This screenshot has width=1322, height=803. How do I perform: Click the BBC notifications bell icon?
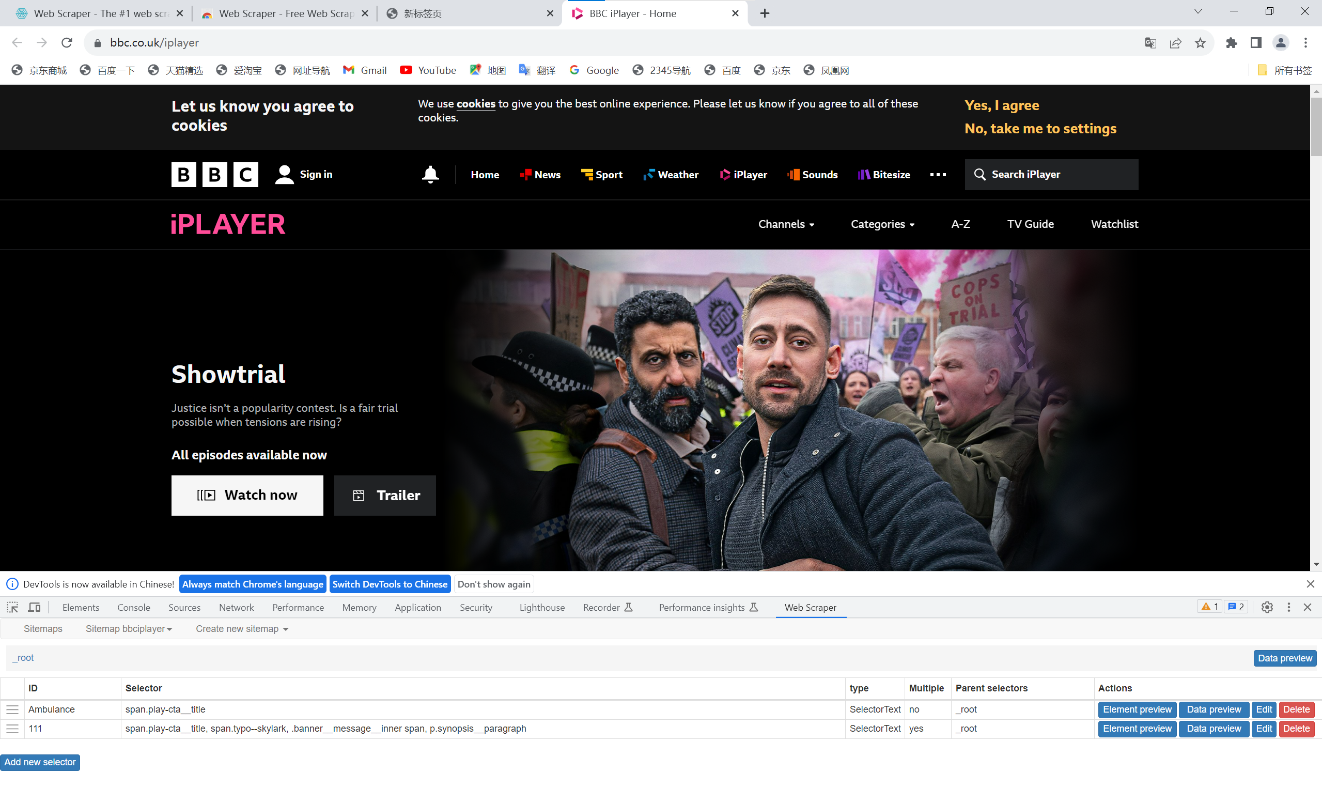(430, 175)
